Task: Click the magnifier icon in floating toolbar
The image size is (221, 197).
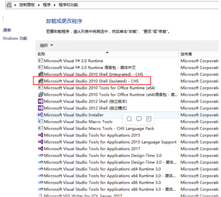Action: [x=129, y=119]
